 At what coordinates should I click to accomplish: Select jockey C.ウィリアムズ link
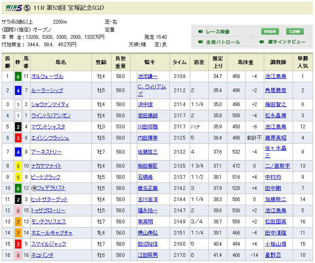[x=152, y=90]
